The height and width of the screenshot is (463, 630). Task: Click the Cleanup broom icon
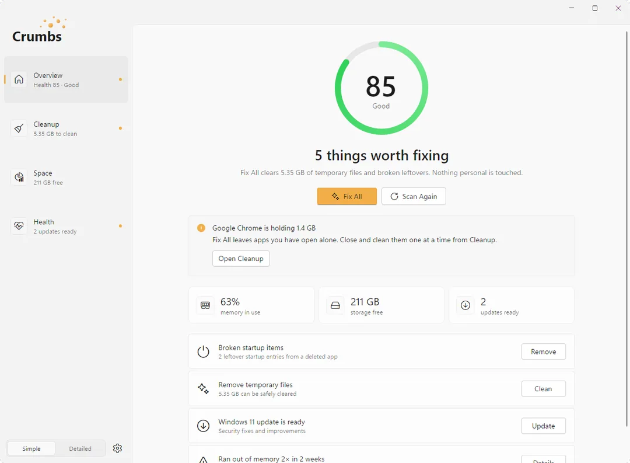[19, 128]
